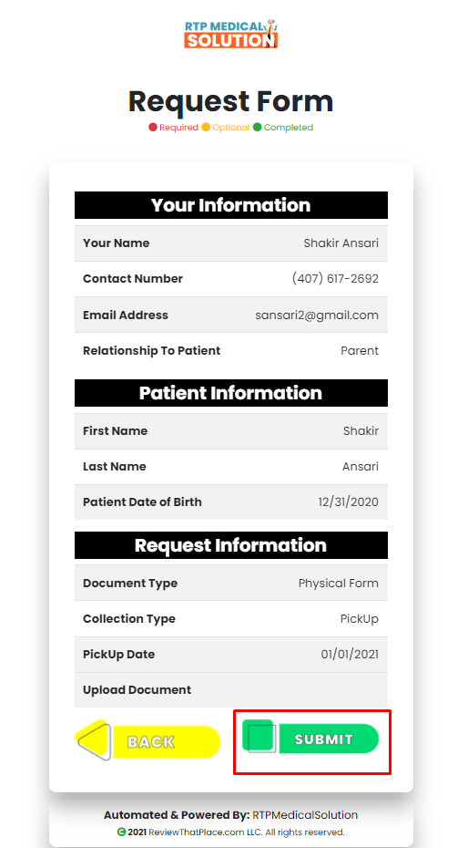Viewport: 458px width, 848px height.
Task: Click the RTP Medical Solution logo
Action: (x=230, y=34)
